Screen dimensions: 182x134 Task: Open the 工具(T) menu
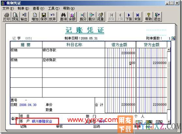click(53, 8)
